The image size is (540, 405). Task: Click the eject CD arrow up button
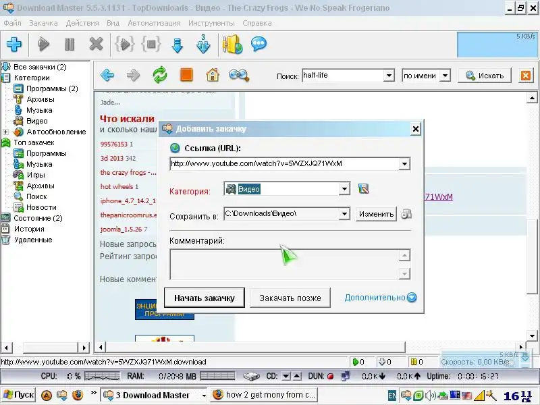(297, 376)
